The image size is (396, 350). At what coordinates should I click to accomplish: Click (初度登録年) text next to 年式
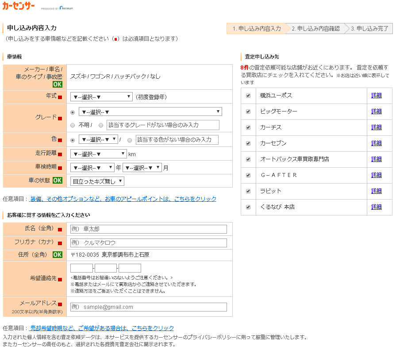(151, 97)
